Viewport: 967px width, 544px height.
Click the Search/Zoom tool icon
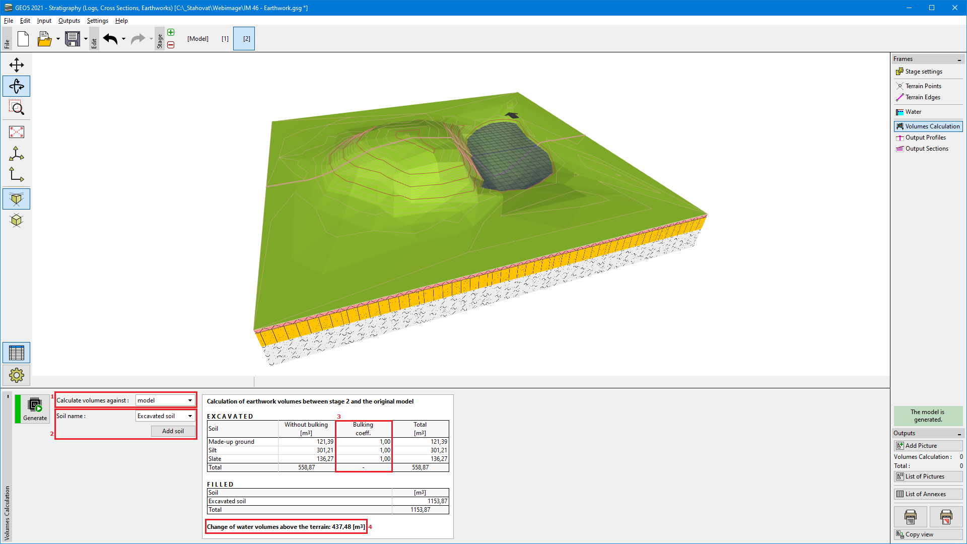[17, 108]
